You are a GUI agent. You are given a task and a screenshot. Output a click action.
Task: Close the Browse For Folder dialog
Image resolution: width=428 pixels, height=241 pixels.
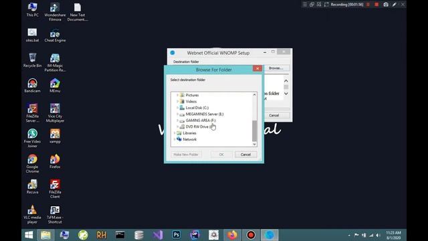(257, 68)
